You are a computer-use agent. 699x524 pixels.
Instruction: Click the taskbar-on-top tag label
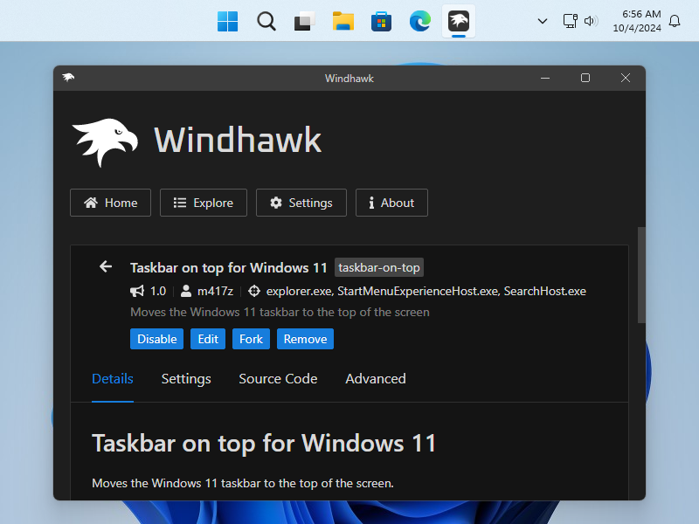[x=378, y=267]
